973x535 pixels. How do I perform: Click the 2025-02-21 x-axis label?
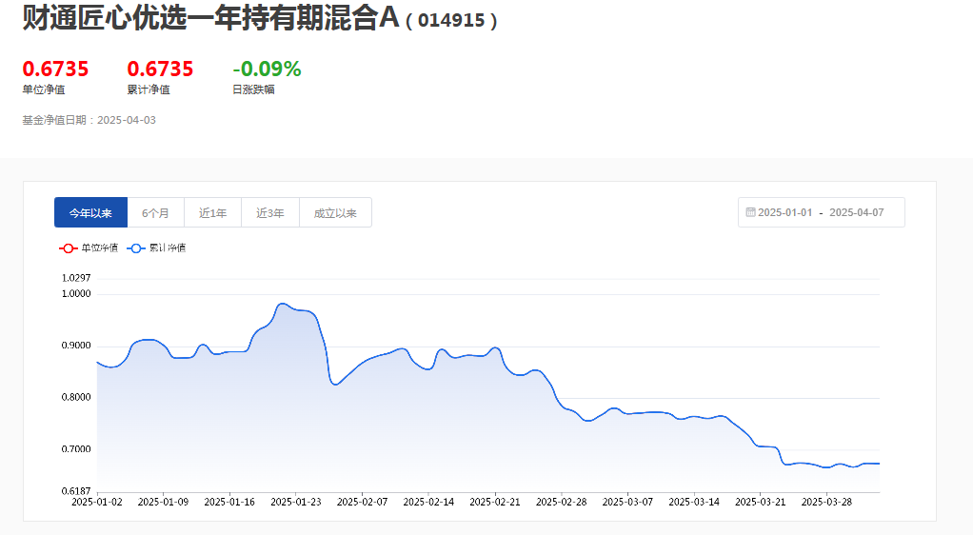[495, 502]
